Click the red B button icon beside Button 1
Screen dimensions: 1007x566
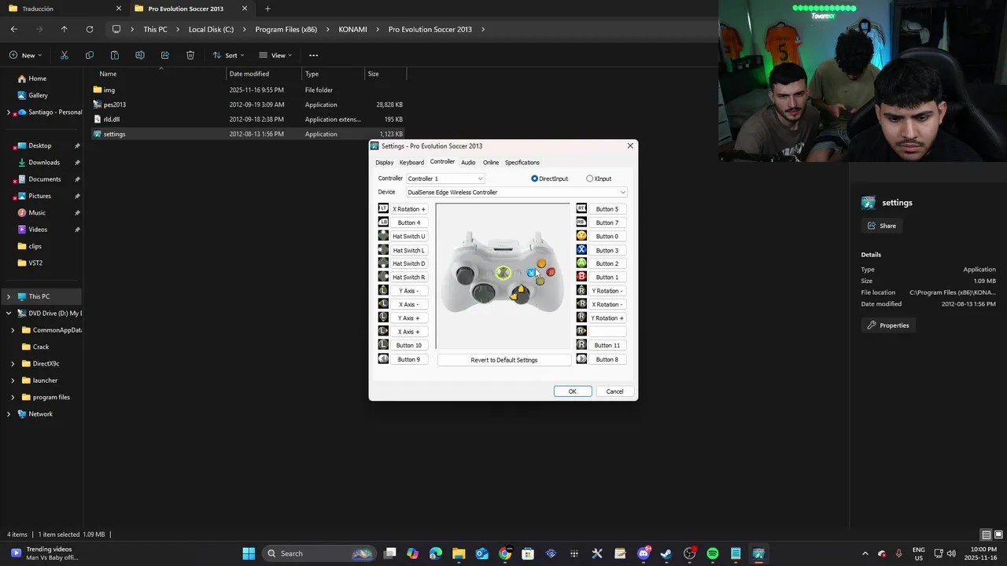pyautogui.click(x=581, y=277)
